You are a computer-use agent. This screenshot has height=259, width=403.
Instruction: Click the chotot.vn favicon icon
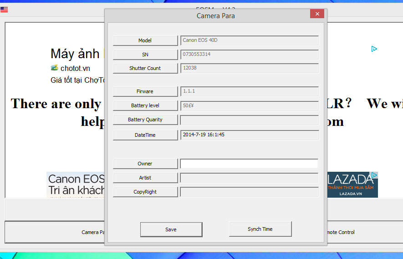54,68
